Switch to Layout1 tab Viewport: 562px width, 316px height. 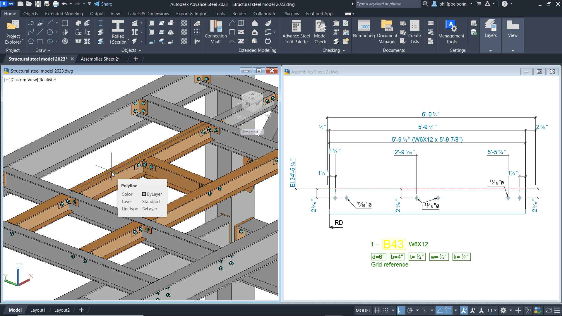coord(38,310)
